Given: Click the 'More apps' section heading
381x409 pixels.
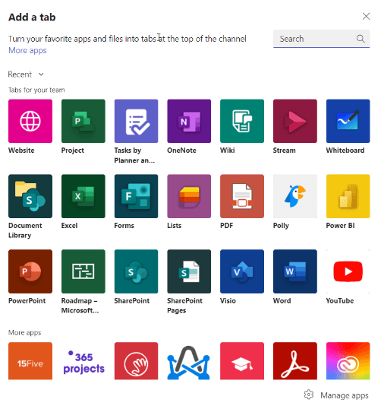Looking at the screenshot, I should (25, 333).
